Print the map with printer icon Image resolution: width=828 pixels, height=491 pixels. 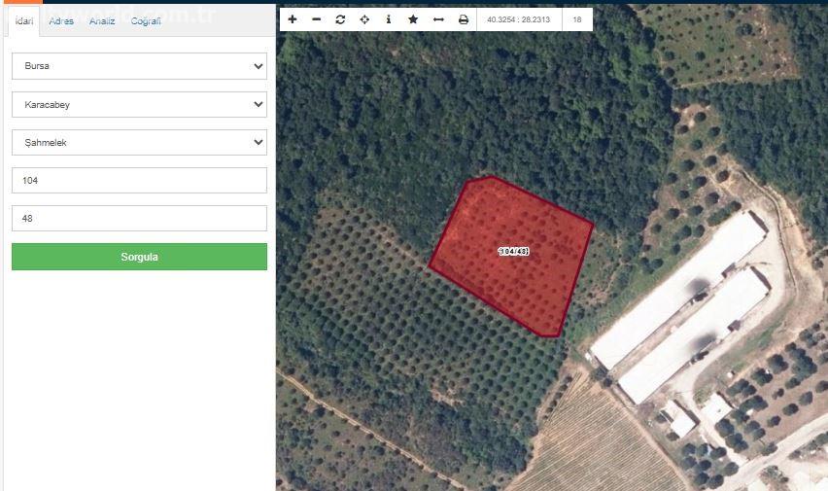pos(464,19)
